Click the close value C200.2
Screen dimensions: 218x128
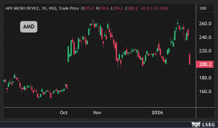(x=132, y=8)
